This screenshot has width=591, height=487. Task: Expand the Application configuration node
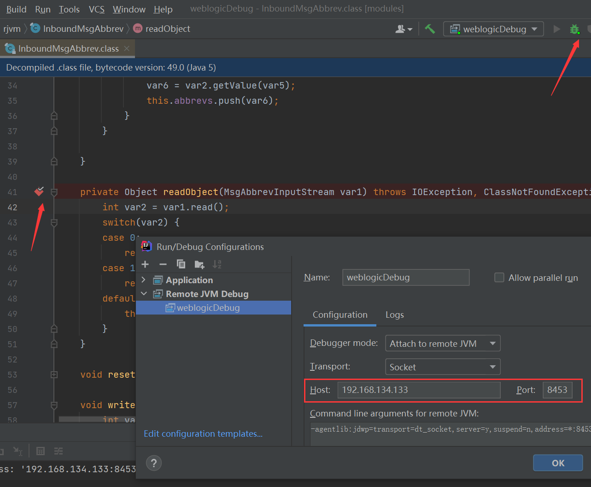point(143,280)
